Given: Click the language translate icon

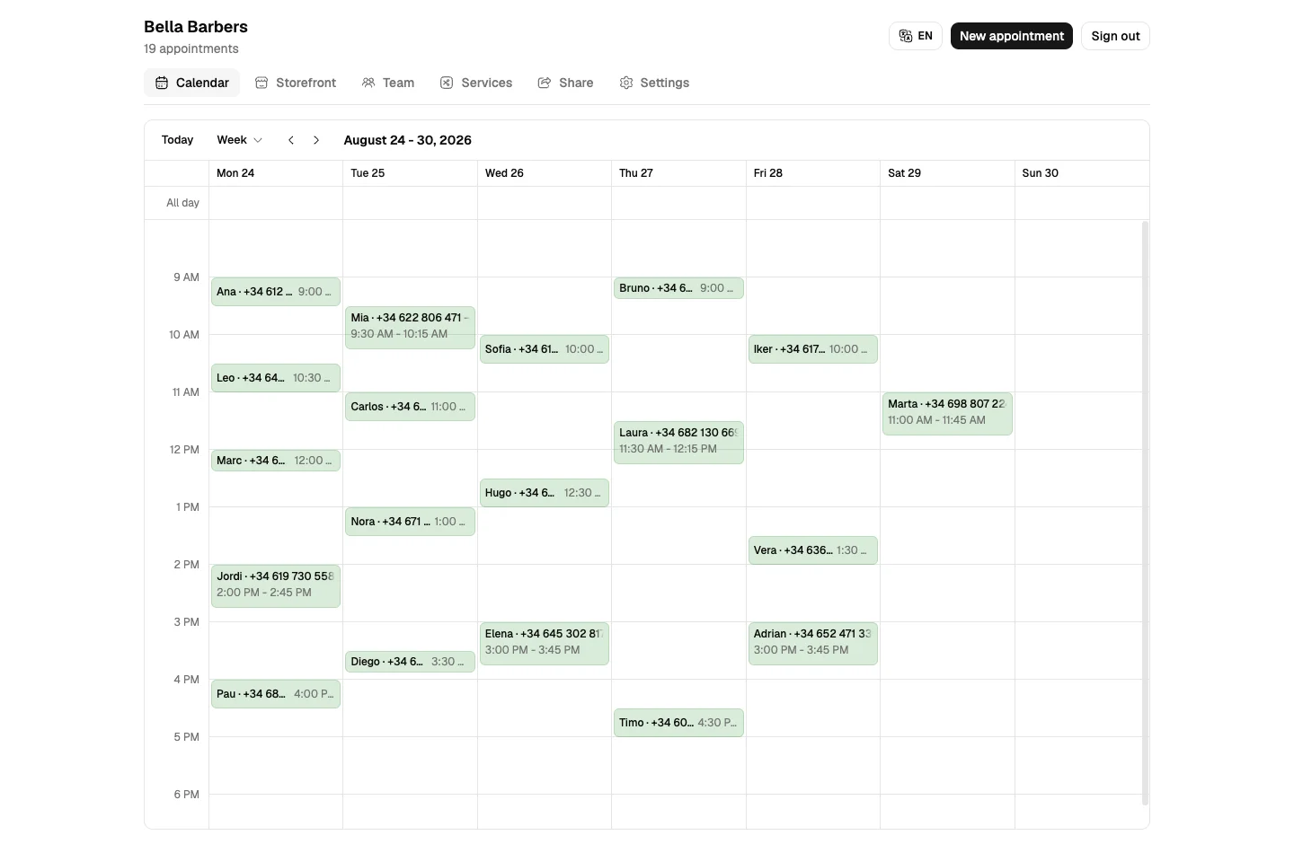Looking at the screenshot, I should (906, 36).
